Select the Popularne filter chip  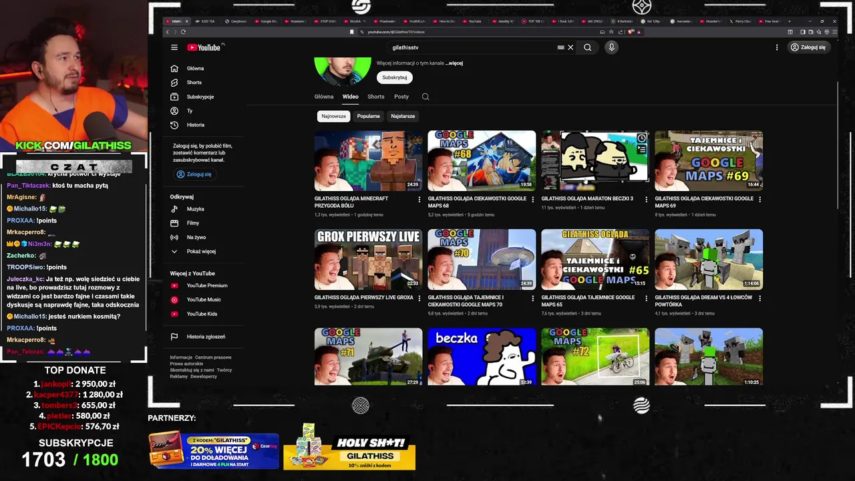(368, 116)
